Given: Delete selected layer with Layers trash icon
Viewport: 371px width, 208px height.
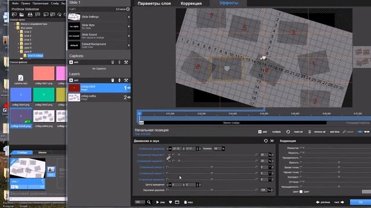Looking at the screenshot, I should click(x=112, y=80).
